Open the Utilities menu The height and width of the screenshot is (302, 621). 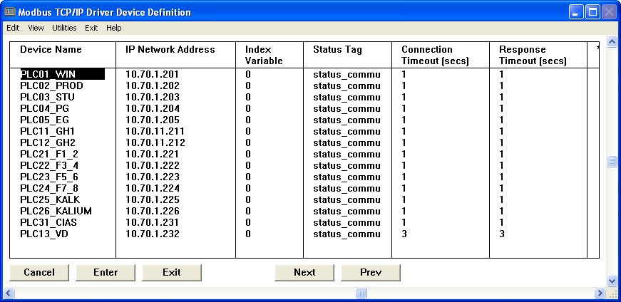(64, 28)
